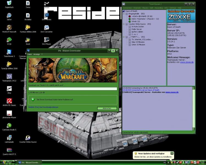
Task: Switch to Blizzard Downloader taskbar button
Action: click(x=29, y=163)
